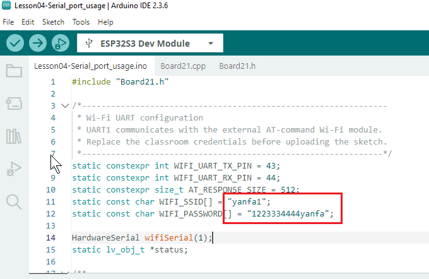Open the ESP32S3 Dev Module board selector
Viewport: 429px width, 279px height.
coord(150,43)
